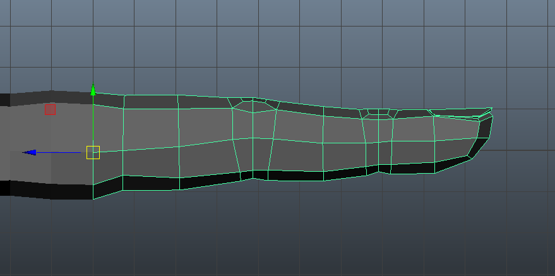This screenshot has height=276, width=555.
Task: Click empty grid space above the finger mesh
Action: click(x=284, y=44)
